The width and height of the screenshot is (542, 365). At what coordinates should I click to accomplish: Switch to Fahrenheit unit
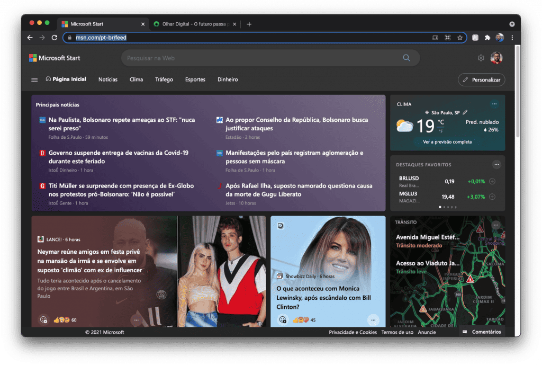pos(441,131)
